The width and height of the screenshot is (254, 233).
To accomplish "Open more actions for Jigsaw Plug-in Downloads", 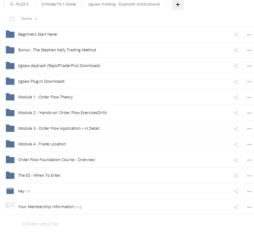I will pos(249,81).
